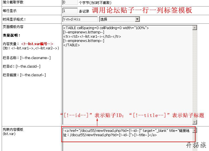Click the 条记录 text
Viewport: 209px width, 151px height.
(x=84, y=11)
